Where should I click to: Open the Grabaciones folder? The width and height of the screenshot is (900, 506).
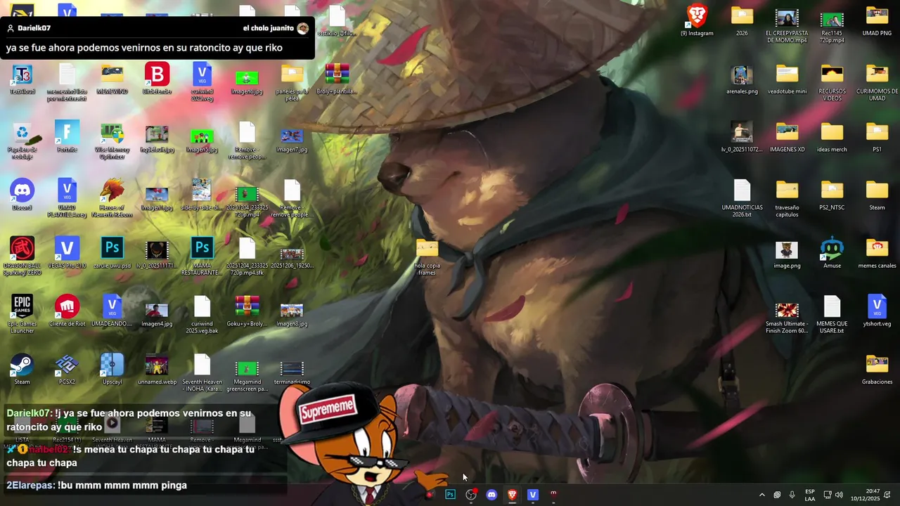click(x=877, y=370)
